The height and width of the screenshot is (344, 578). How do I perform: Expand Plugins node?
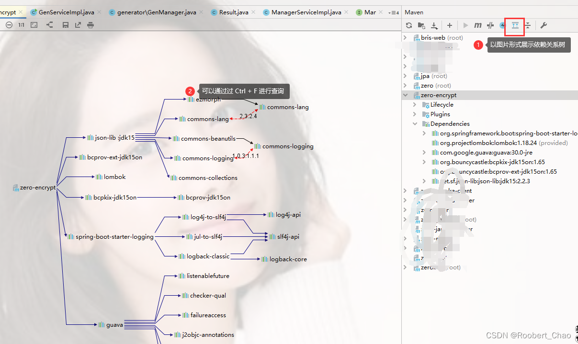coord(415,114)
